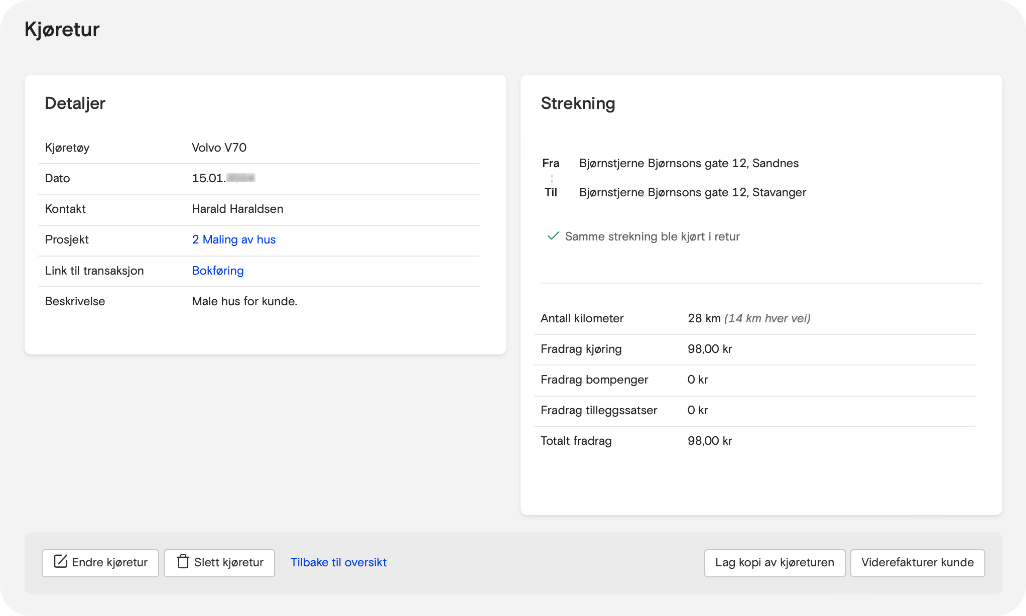
Task: Select the Fra address in Sandnes
Action: tap(689, 163)
